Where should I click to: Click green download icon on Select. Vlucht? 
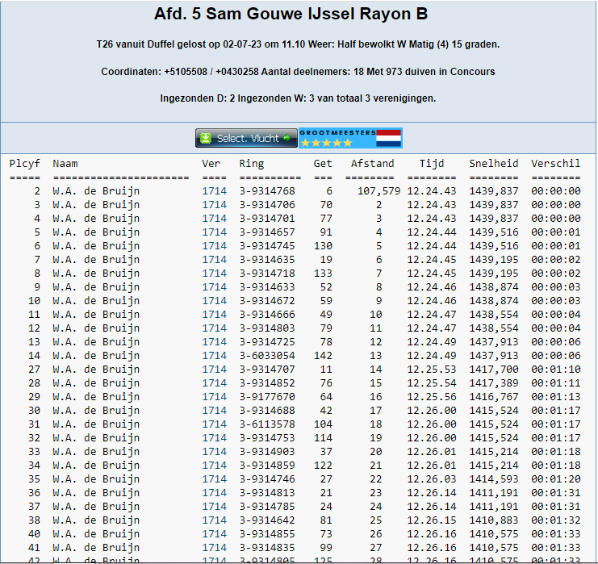tap(206, 138)
